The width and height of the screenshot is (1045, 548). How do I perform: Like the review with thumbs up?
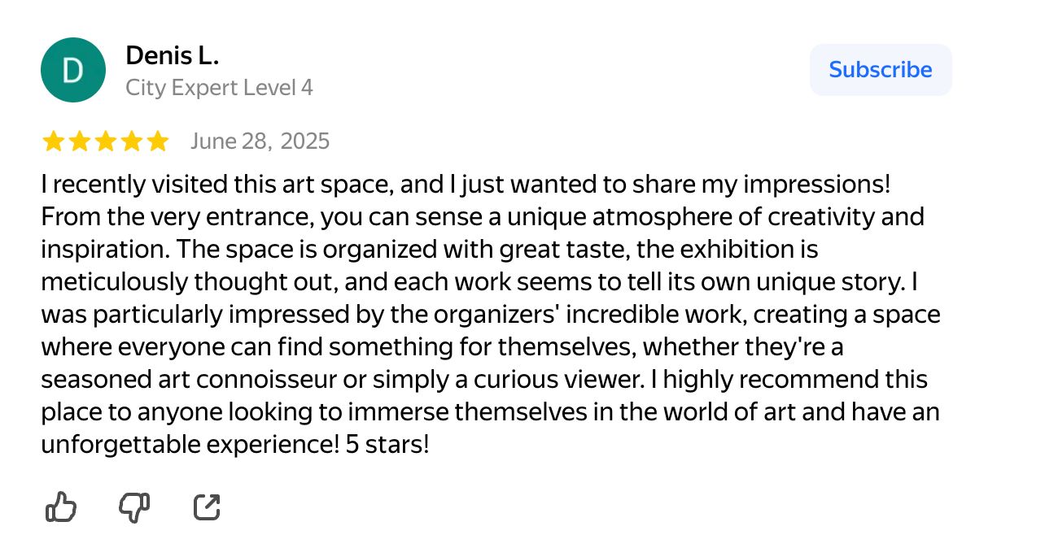[x=61, y=508]
